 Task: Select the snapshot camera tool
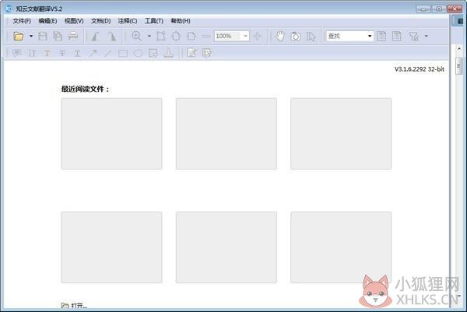pos(296,37)
